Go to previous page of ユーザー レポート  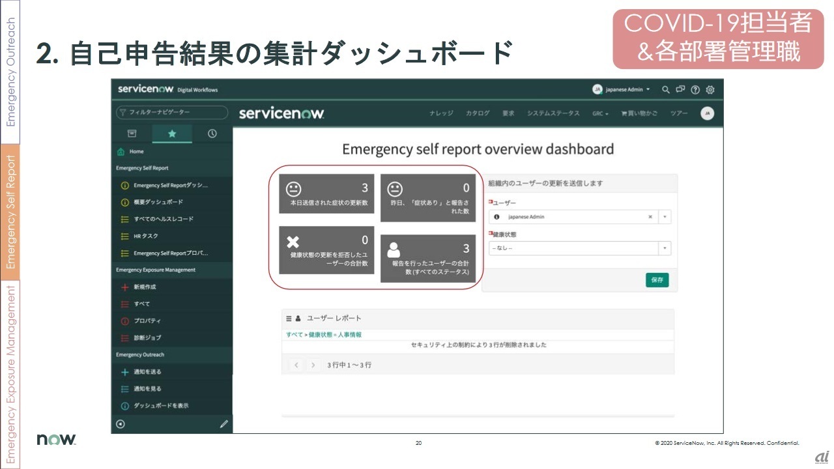pos(297,365)
